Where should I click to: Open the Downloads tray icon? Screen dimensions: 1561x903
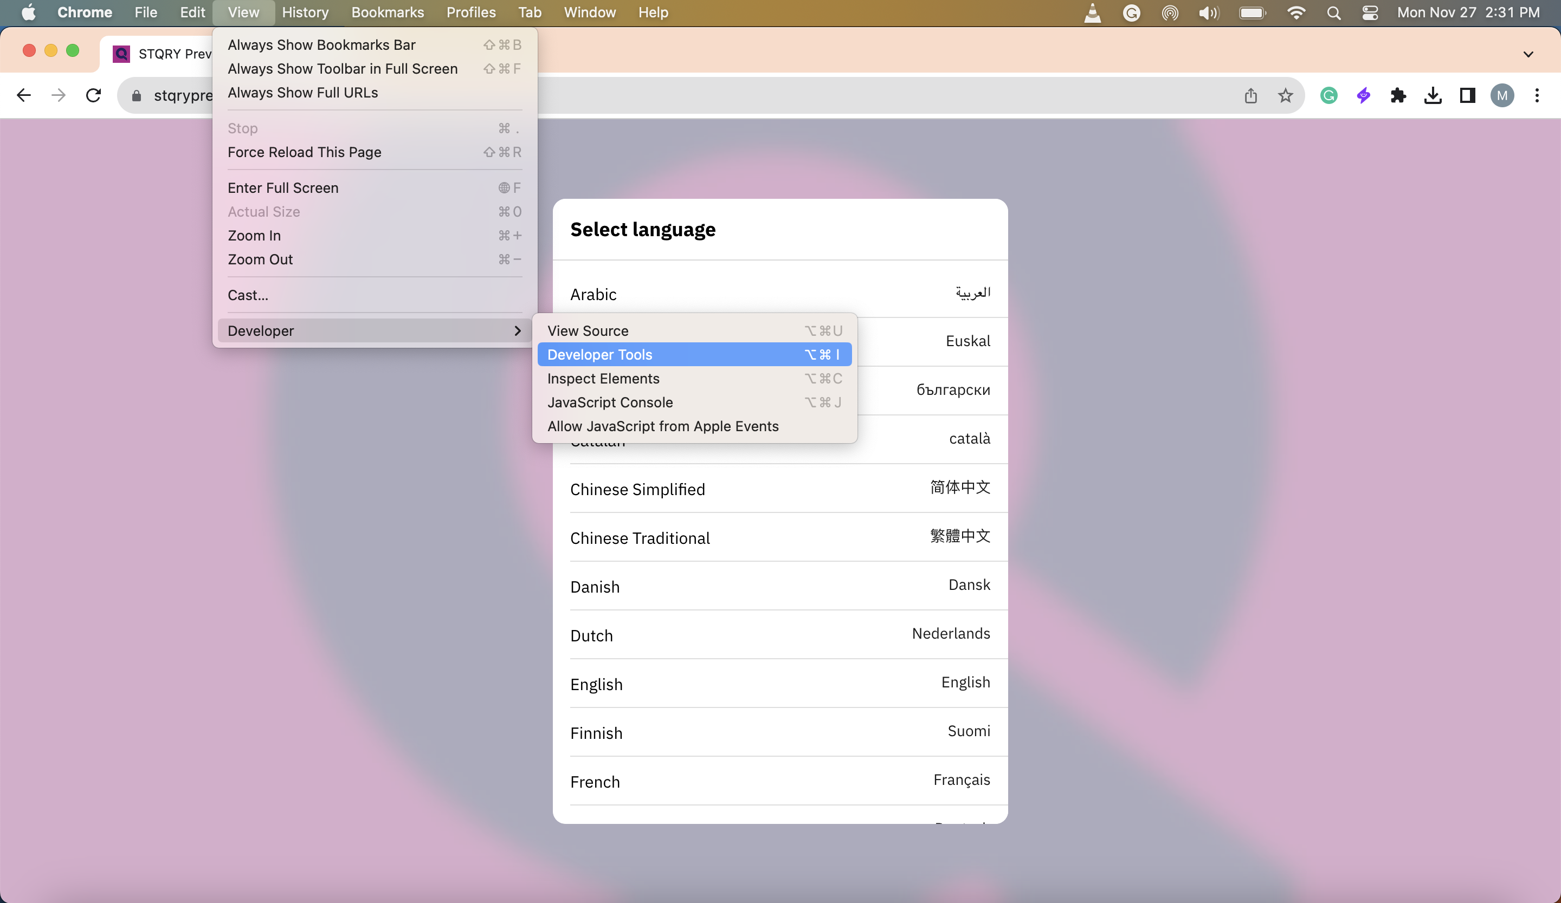pyautogui.click(x=1433, y=95)
